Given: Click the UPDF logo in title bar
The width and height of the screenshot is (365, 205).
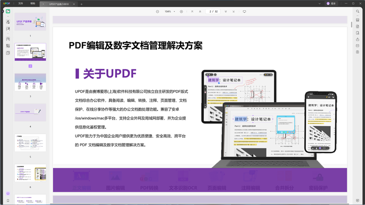Looking at the screenshot, I should point(7,4).
